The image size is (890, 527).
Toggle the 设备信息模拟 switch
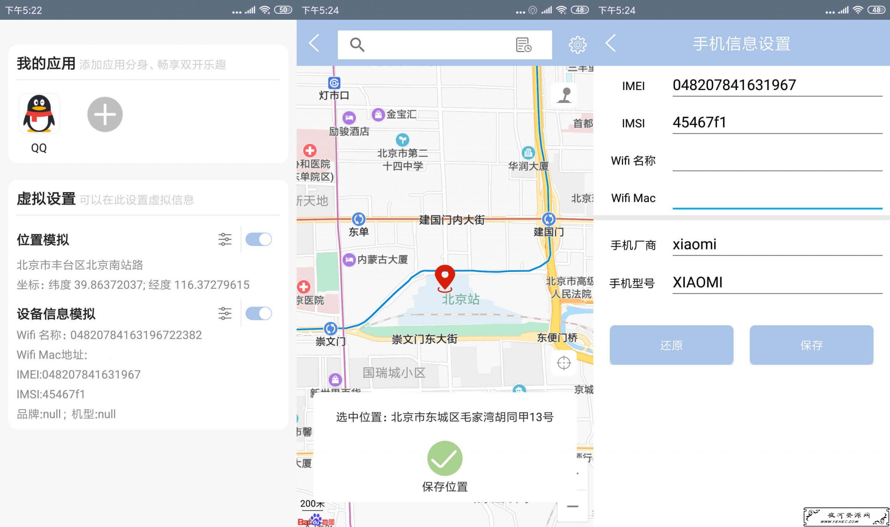(258, 313)
